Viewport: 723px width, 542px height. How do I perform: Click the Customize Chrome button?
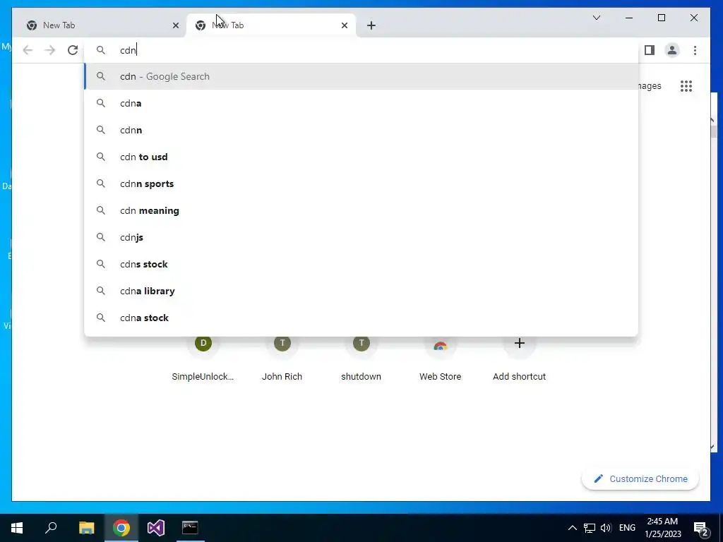pyautogui.click(x=640, y=479)
